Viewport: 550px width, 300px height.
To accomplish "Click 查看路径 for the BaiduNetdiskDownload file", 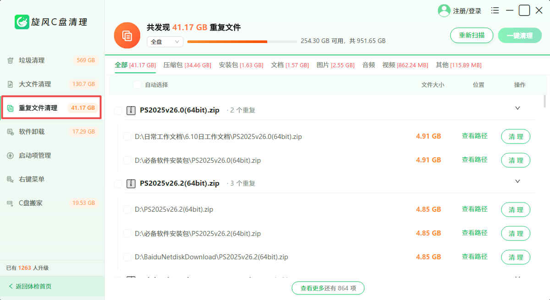I will coord(474,257).
